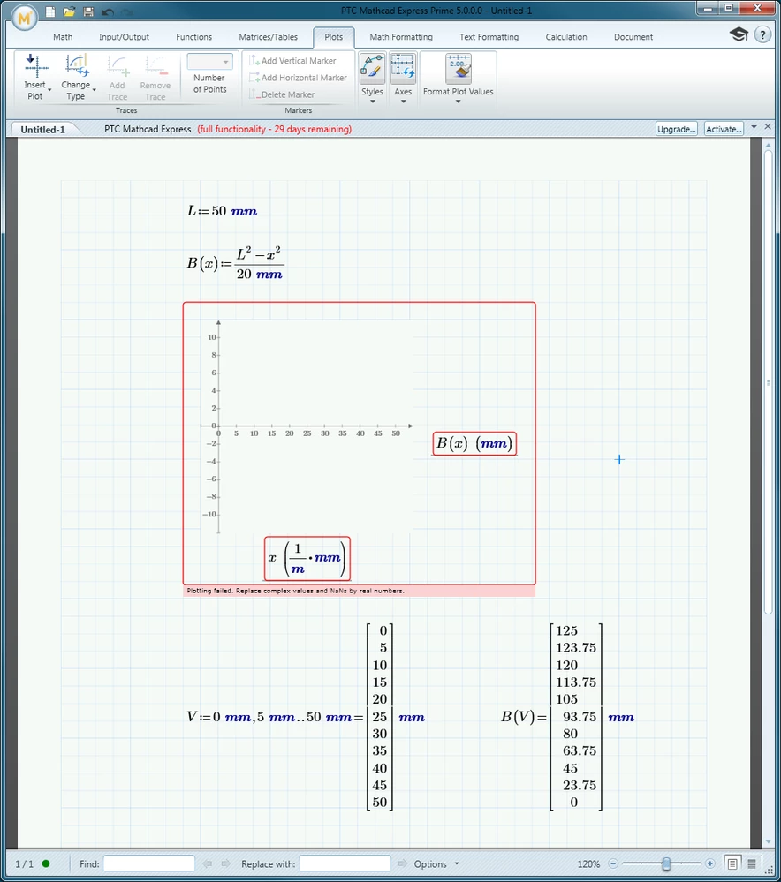Expand Format Plot Values dropdown arrow
This screenshot has height=882, width=781.
[x=459, y=102]
